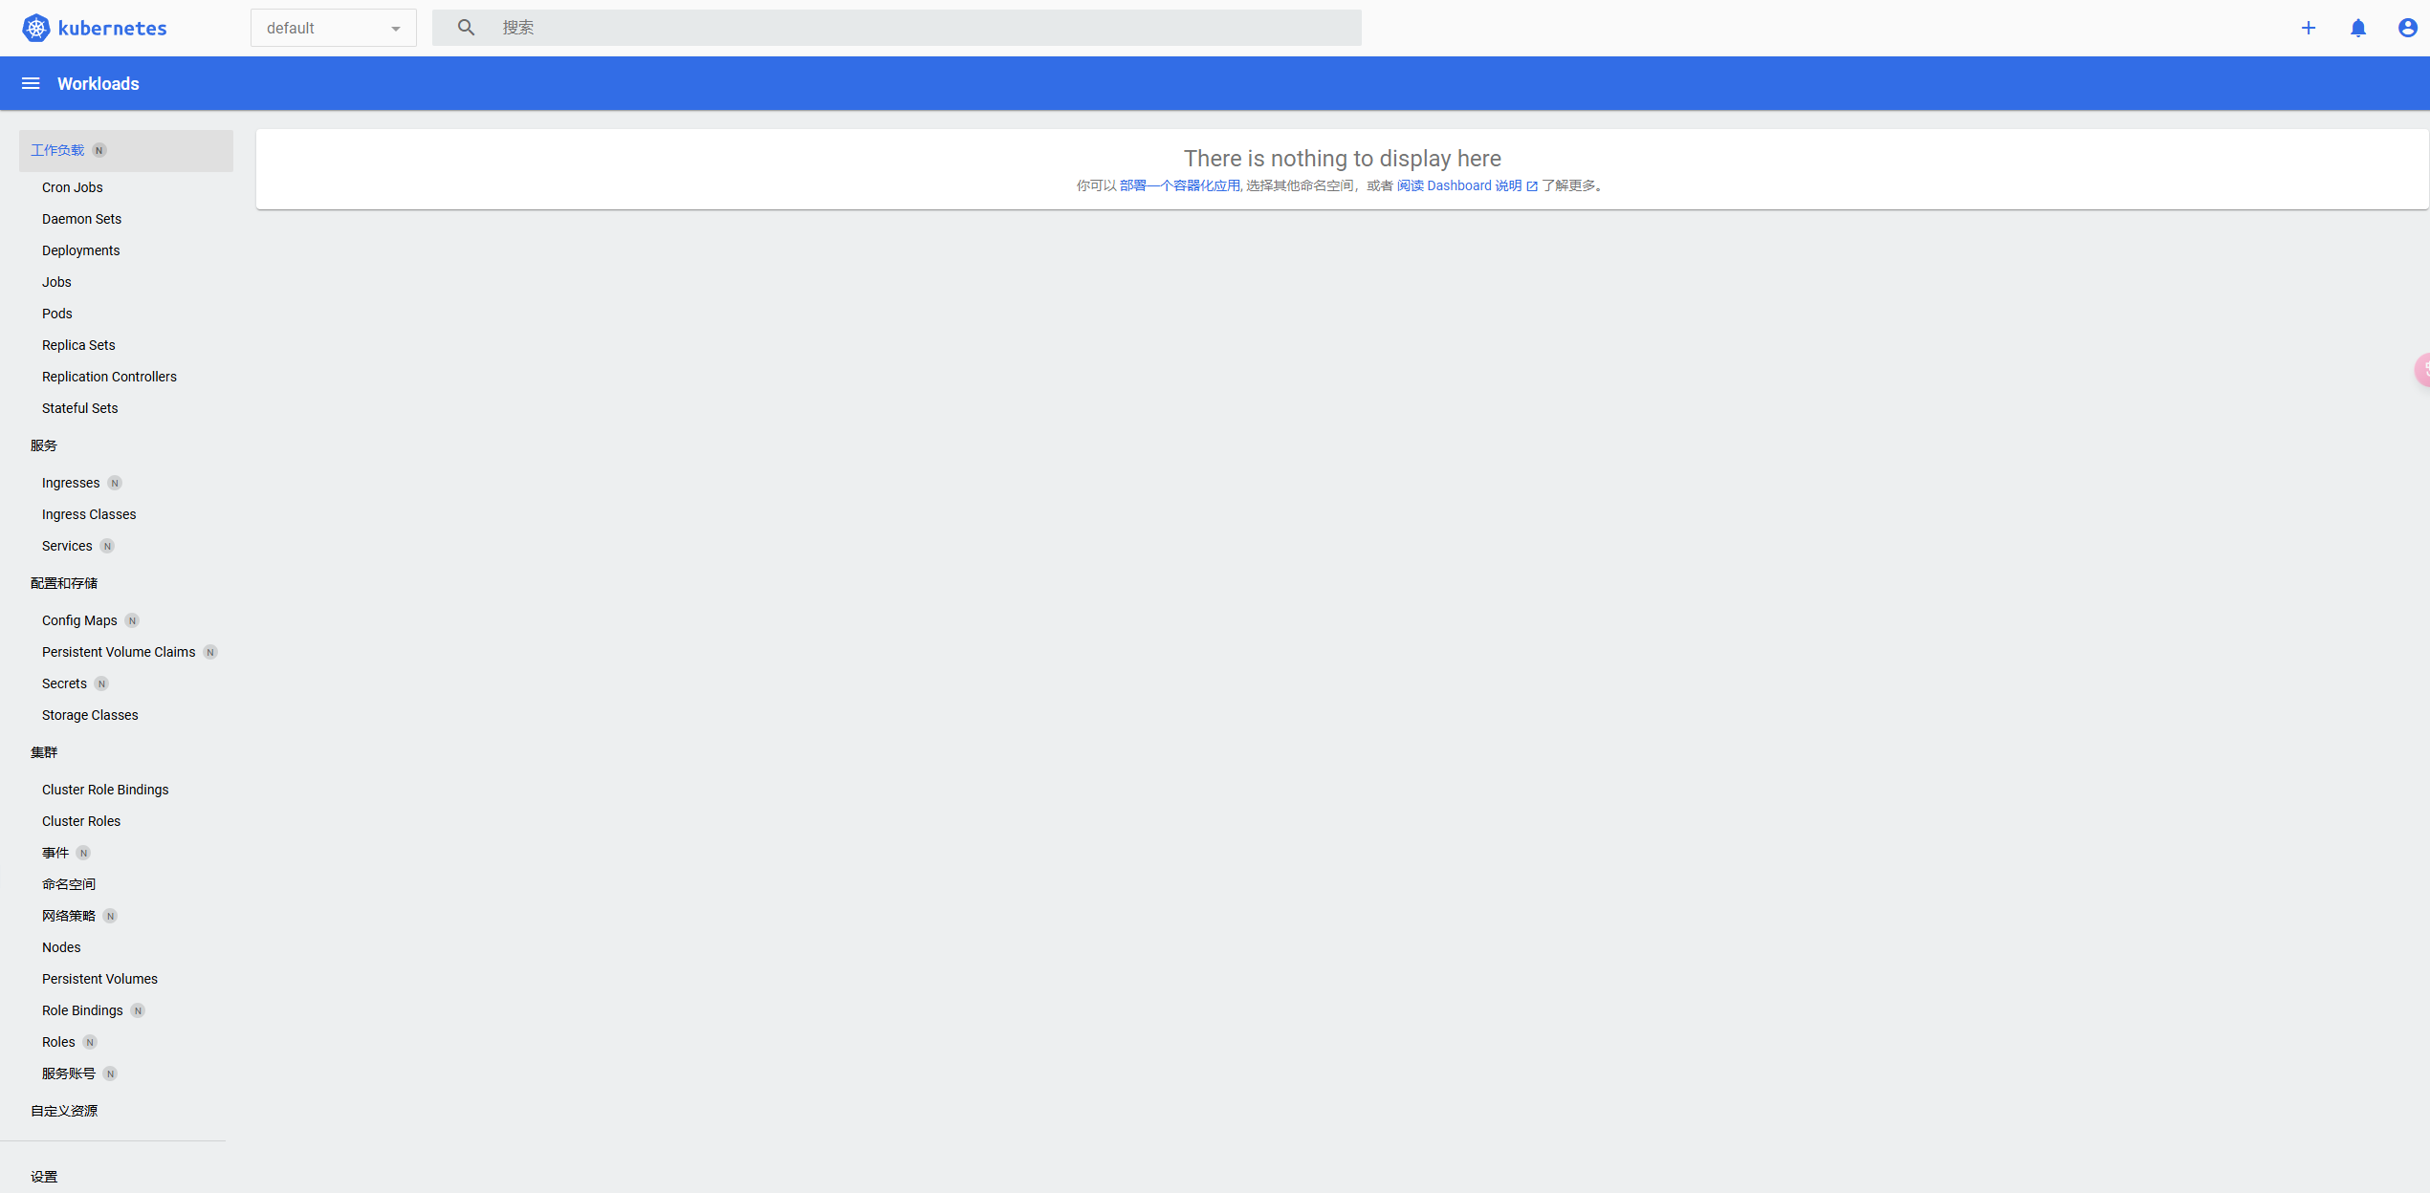Open Deployments in the sidebar
The height and width of the screenshot is (1193, 2430).
[x=80, y=250]
